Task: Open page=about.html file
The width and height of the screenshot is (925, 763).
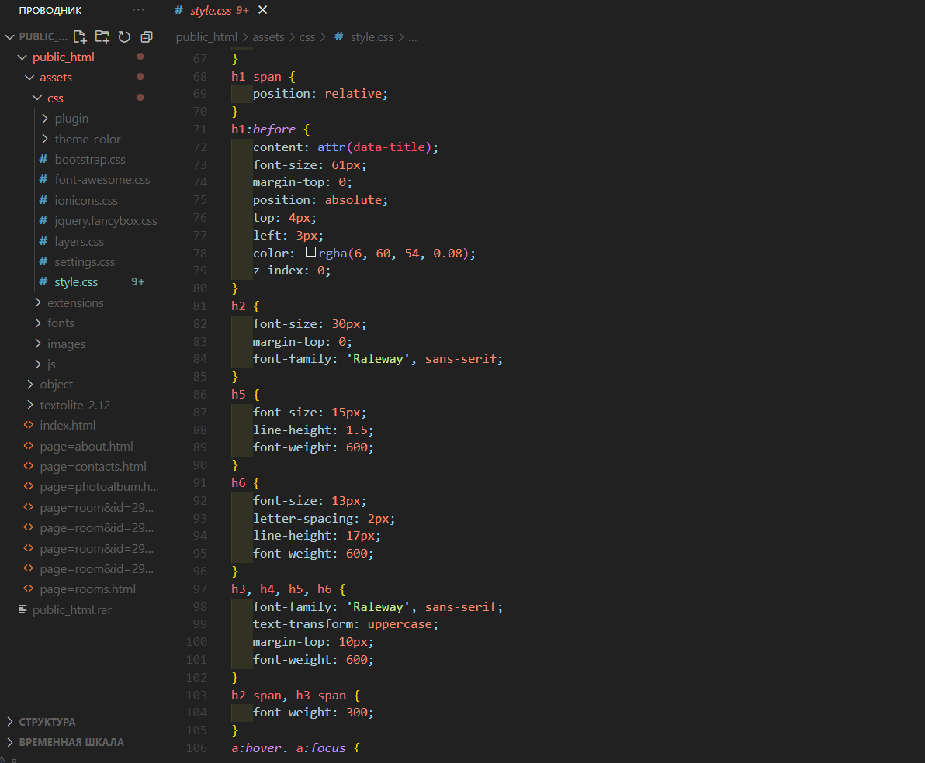Action: tap(86, 446)
